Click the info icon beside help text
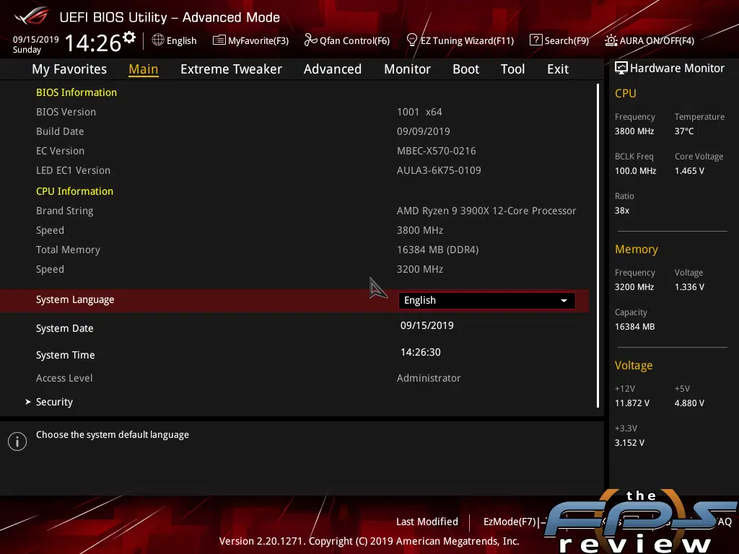739x554 pixels. tap(17, 441)
